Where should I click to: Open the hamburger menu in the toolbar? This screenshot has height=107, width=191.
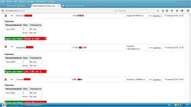tap(188, 11)
